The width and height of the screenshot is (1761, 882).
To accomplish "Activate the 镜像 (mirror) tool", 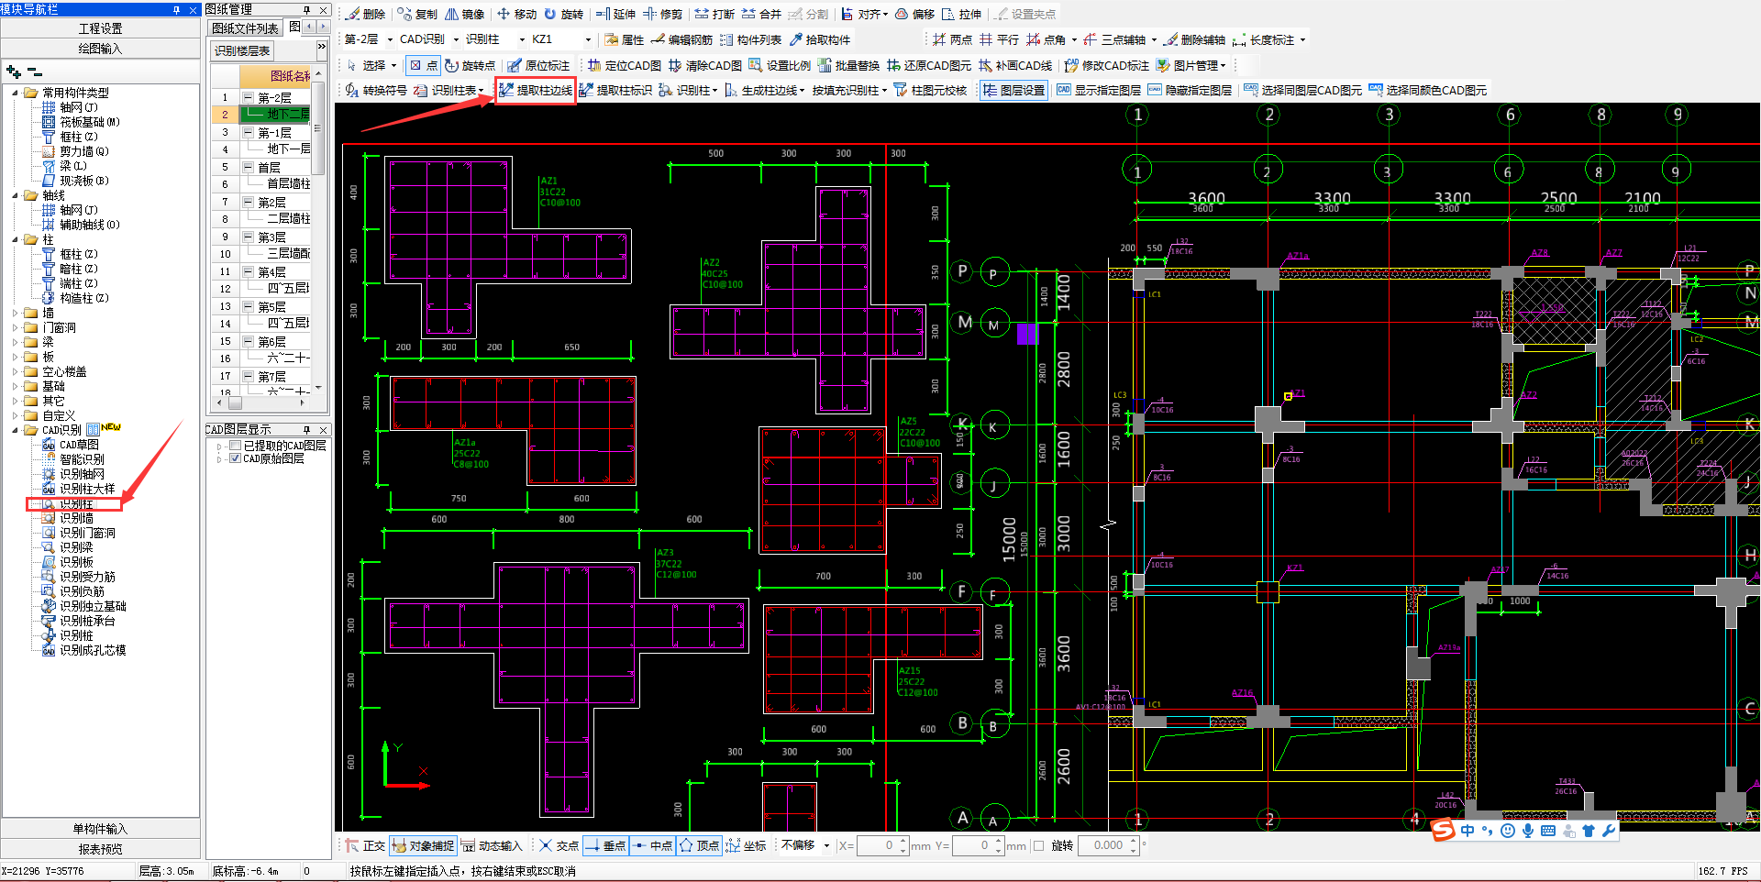I will [465, 14].
